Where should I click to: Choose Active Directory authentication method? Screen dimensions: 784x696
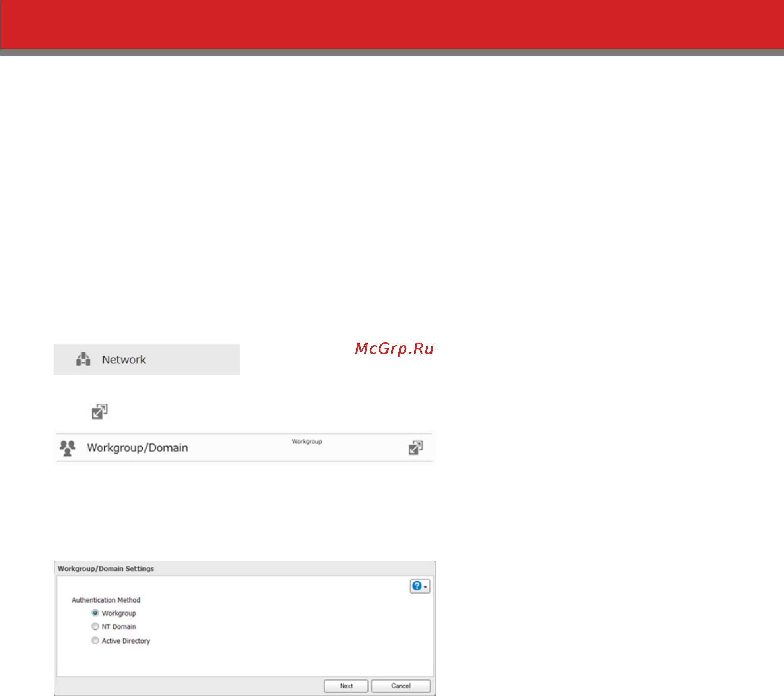pos(95,640)
